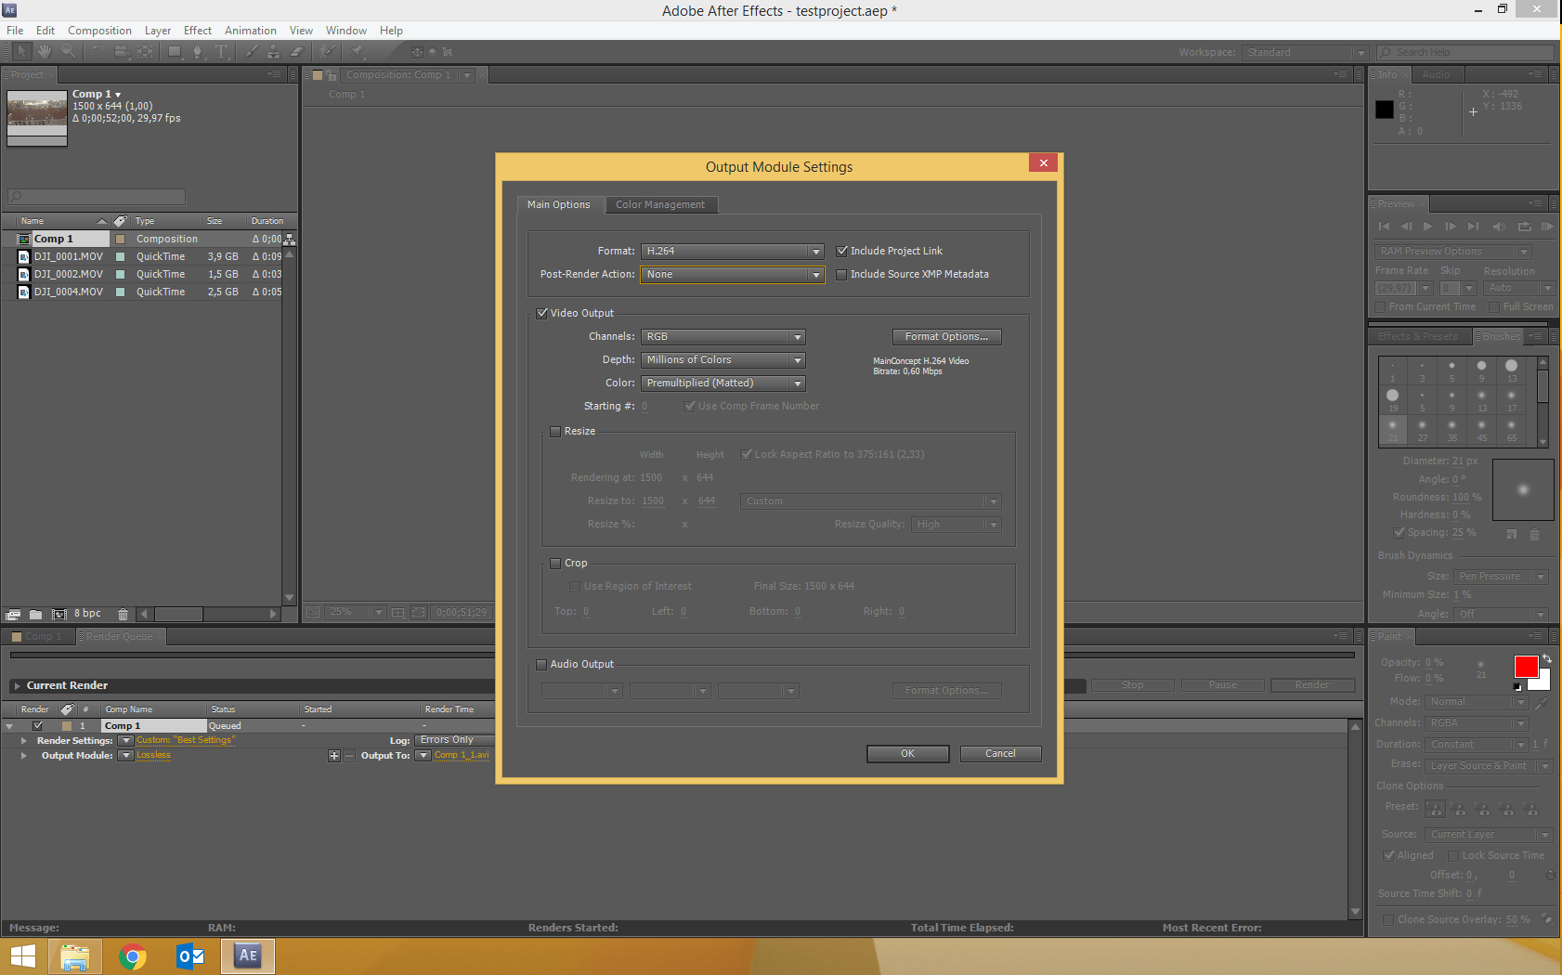Open RAM Preview Options dropdown

pyautogui.click(x=1452, y=252)
